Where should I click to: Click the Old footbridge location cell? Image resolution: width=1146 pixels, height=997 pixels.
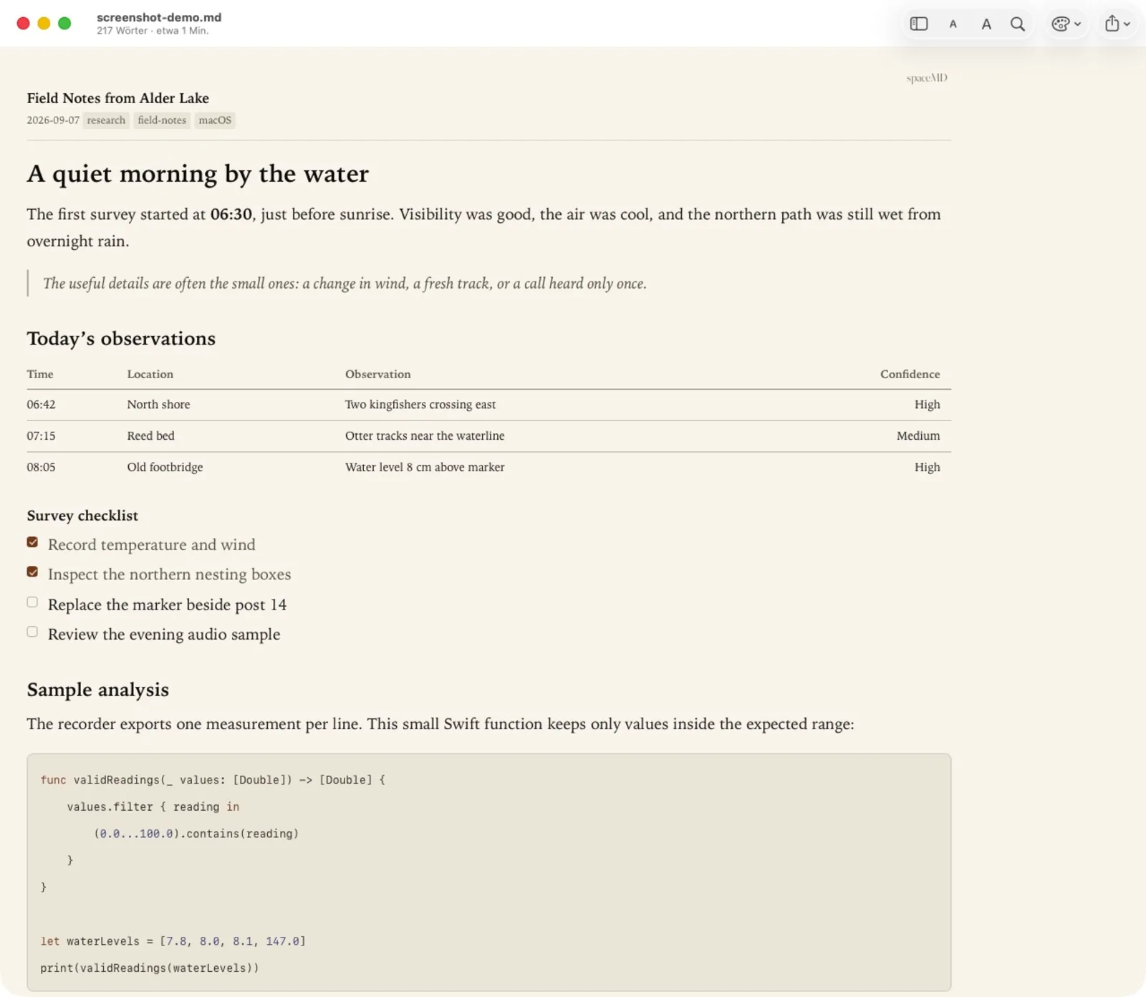tap(165, 467)
